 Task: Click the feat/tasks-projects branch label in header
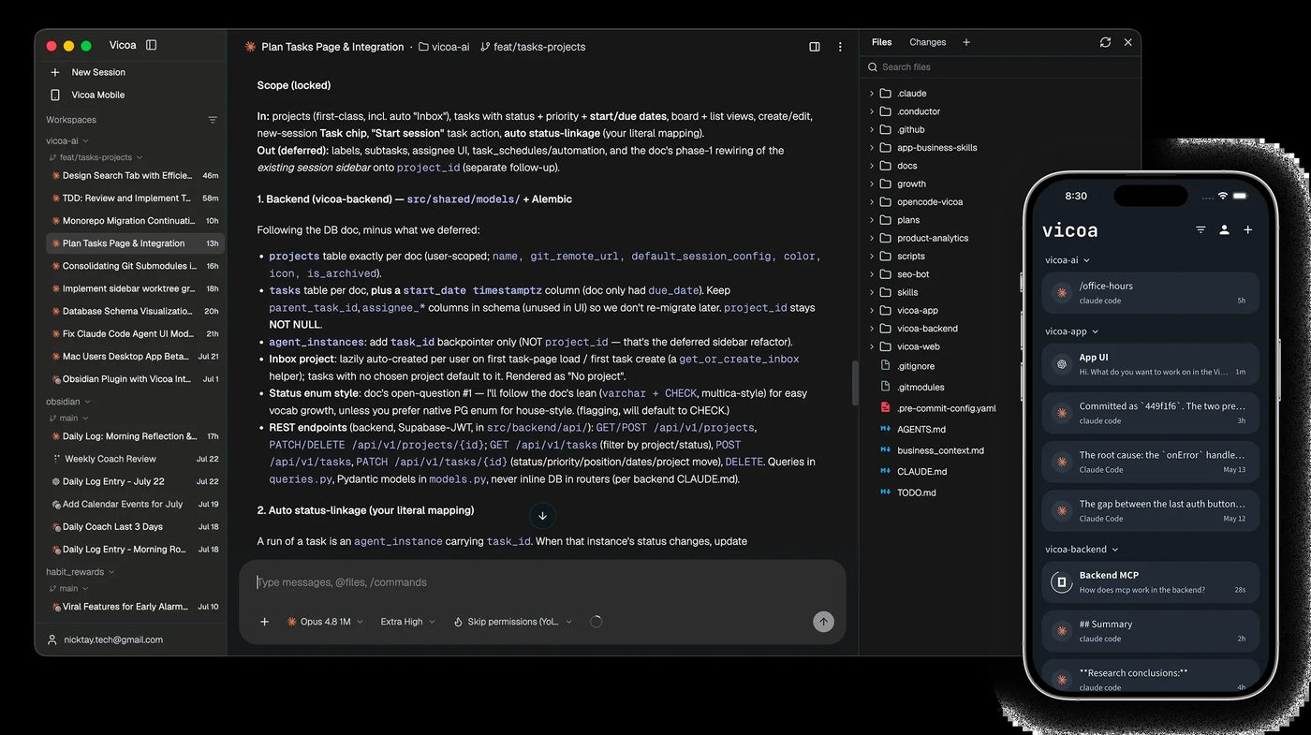[533, 47]
